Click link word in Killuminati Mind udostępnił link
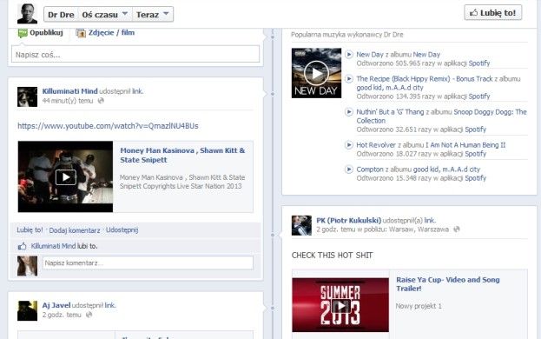Image resolution: width=541 pixels, height=339 pixels. pyautogui.click(x=137, y=91)
